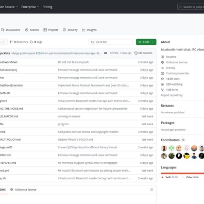Viewport: 204px width, 204px height.
Task: View the 0 Tags link
Action: click(36, 42)
